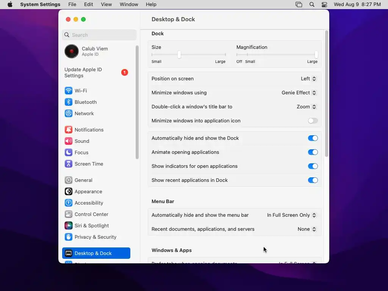The image size is (388, 291).
Task: Toggle Show indicators for open applications
Action: [x=313, y=166]
